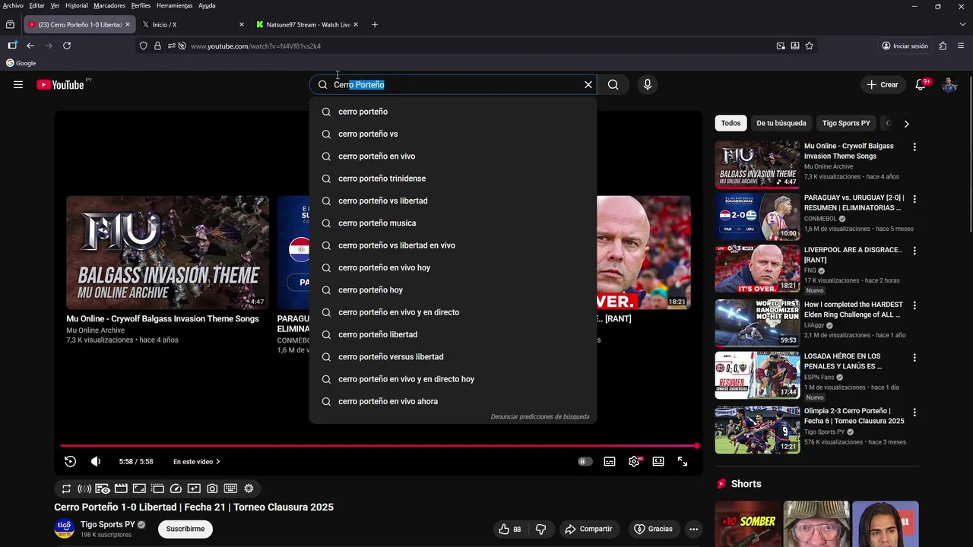Click 'Denunciar predicciones de búsqueda' link
Viewport: 973px width, 547px height.
click(x=540, y=416)
